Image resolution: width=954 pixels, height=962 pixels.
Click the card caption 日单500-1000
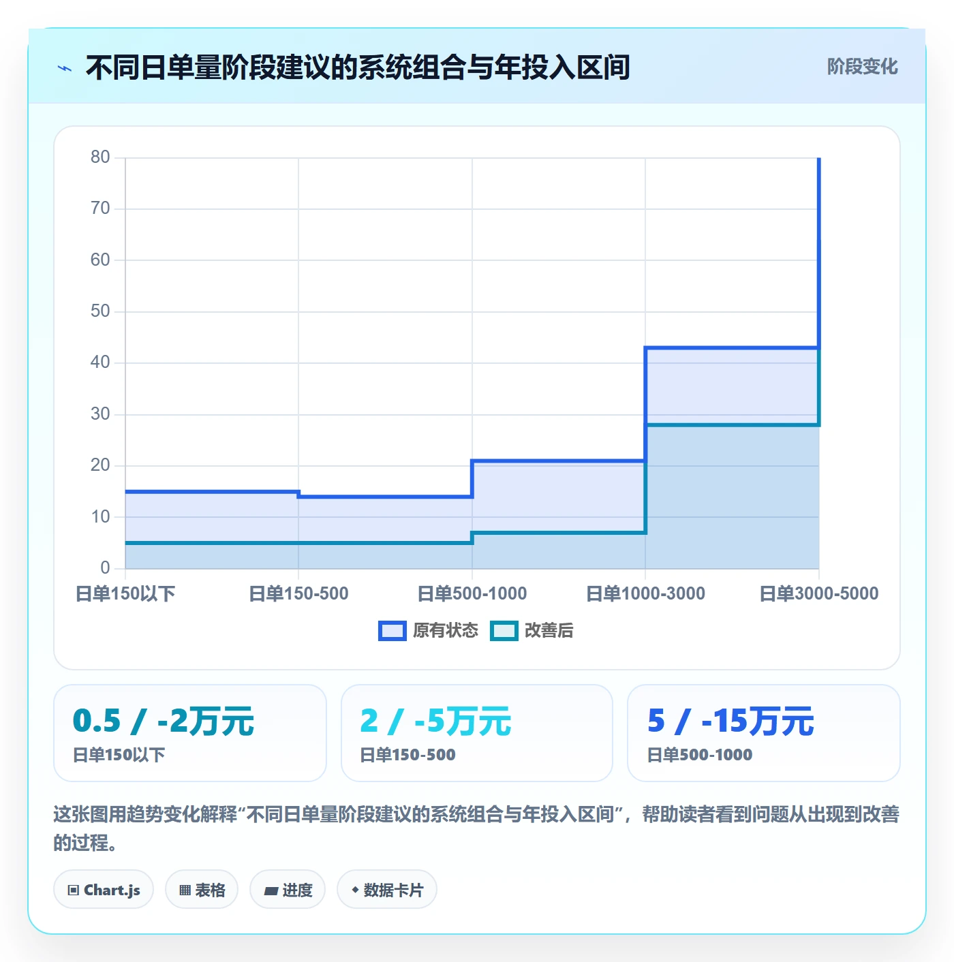700,755
